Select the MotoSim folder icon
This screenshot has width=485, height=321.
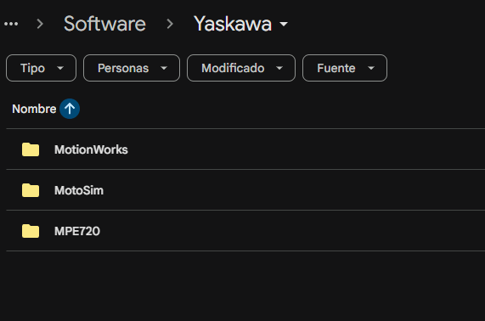click(x=31, y=190)
